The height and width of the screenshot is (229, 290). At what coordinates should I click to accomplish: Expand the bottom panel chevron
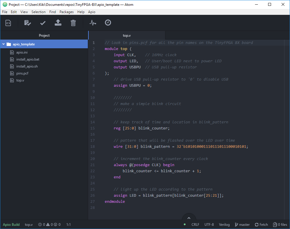coord(189,218)
